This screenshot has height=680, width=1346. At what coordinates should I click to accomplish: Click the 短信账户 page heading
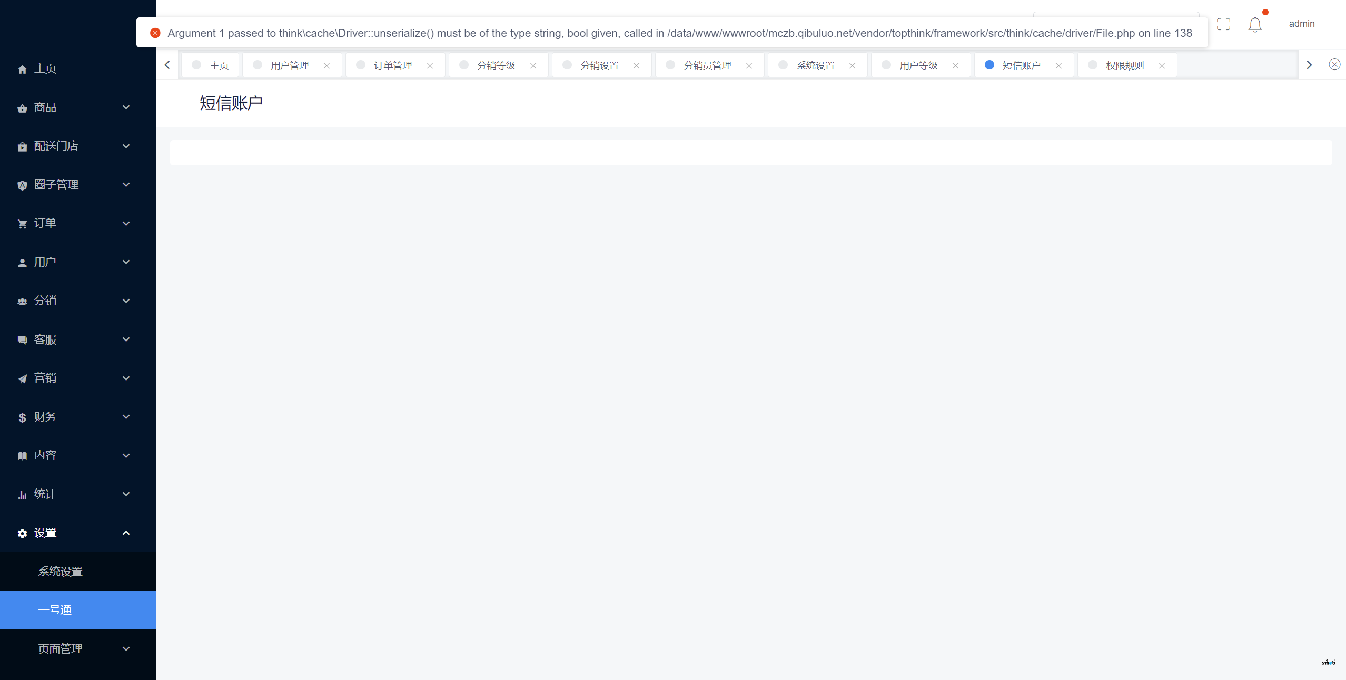[231, 103]
